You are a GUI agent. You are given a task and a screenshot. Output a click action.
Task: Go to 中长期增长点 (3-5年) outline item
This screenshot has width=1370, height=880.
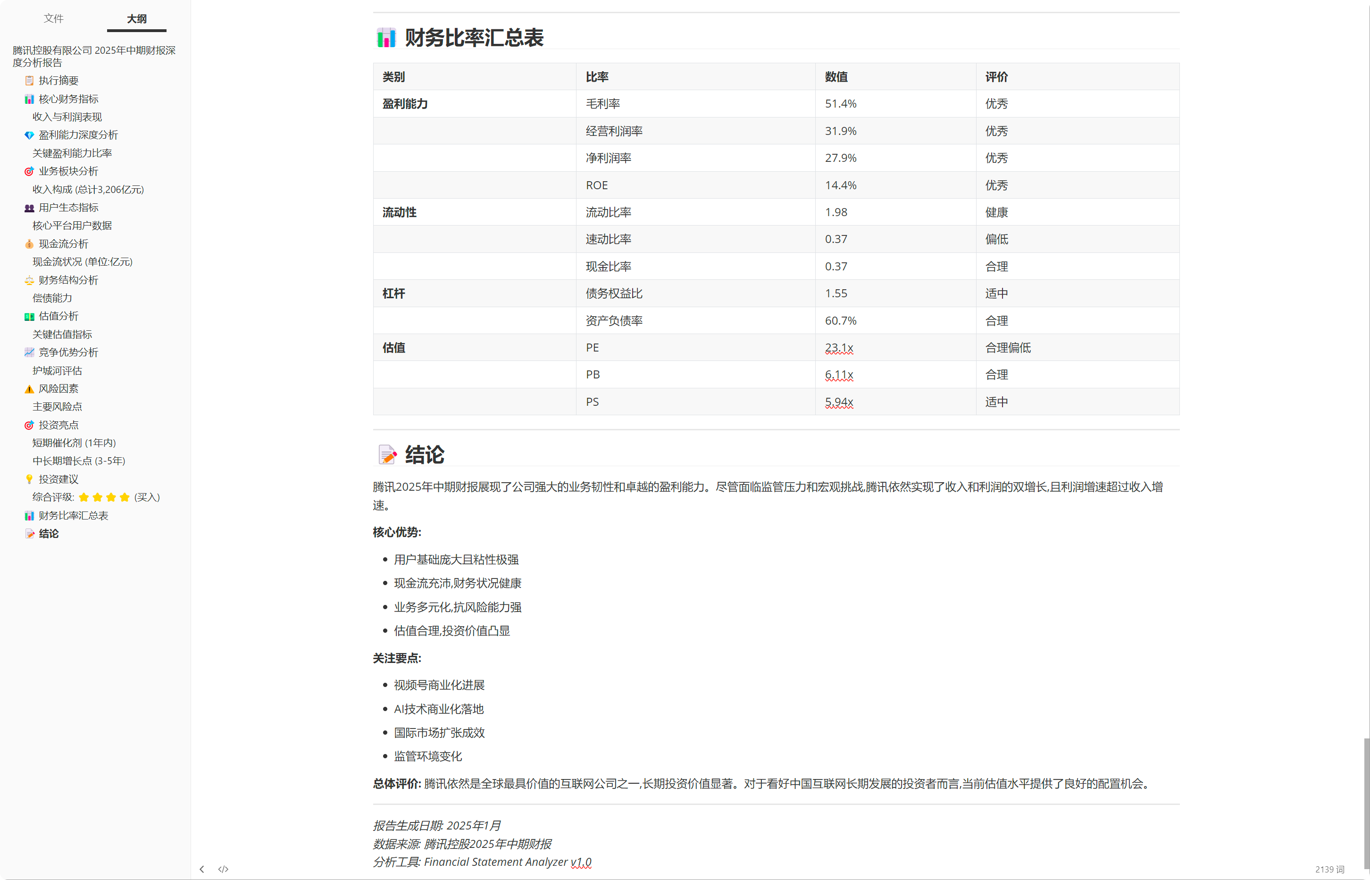(x=79, y=461)
